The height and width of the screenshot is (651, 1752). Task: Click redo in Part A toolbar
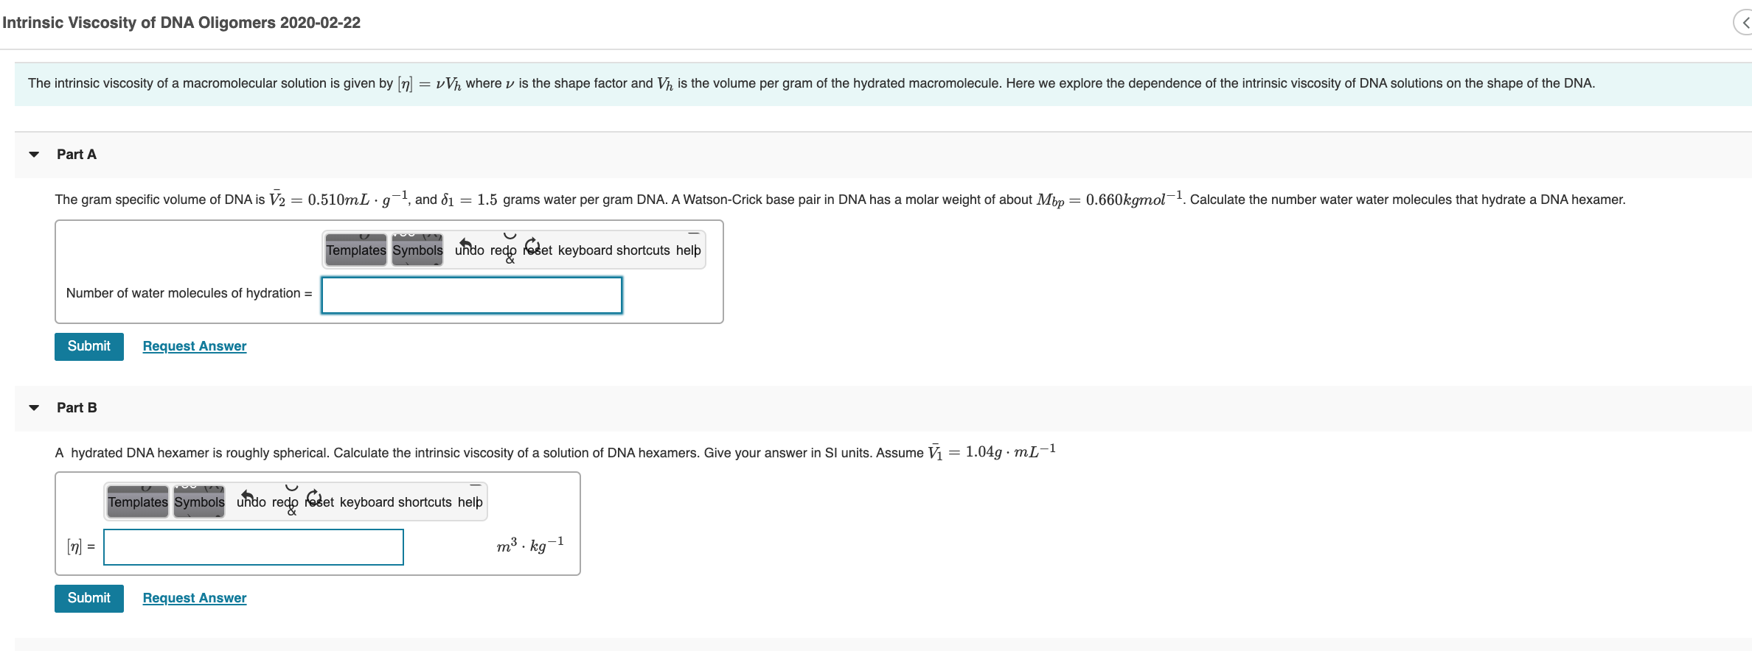pyautogui.click(x=504, y=250)
